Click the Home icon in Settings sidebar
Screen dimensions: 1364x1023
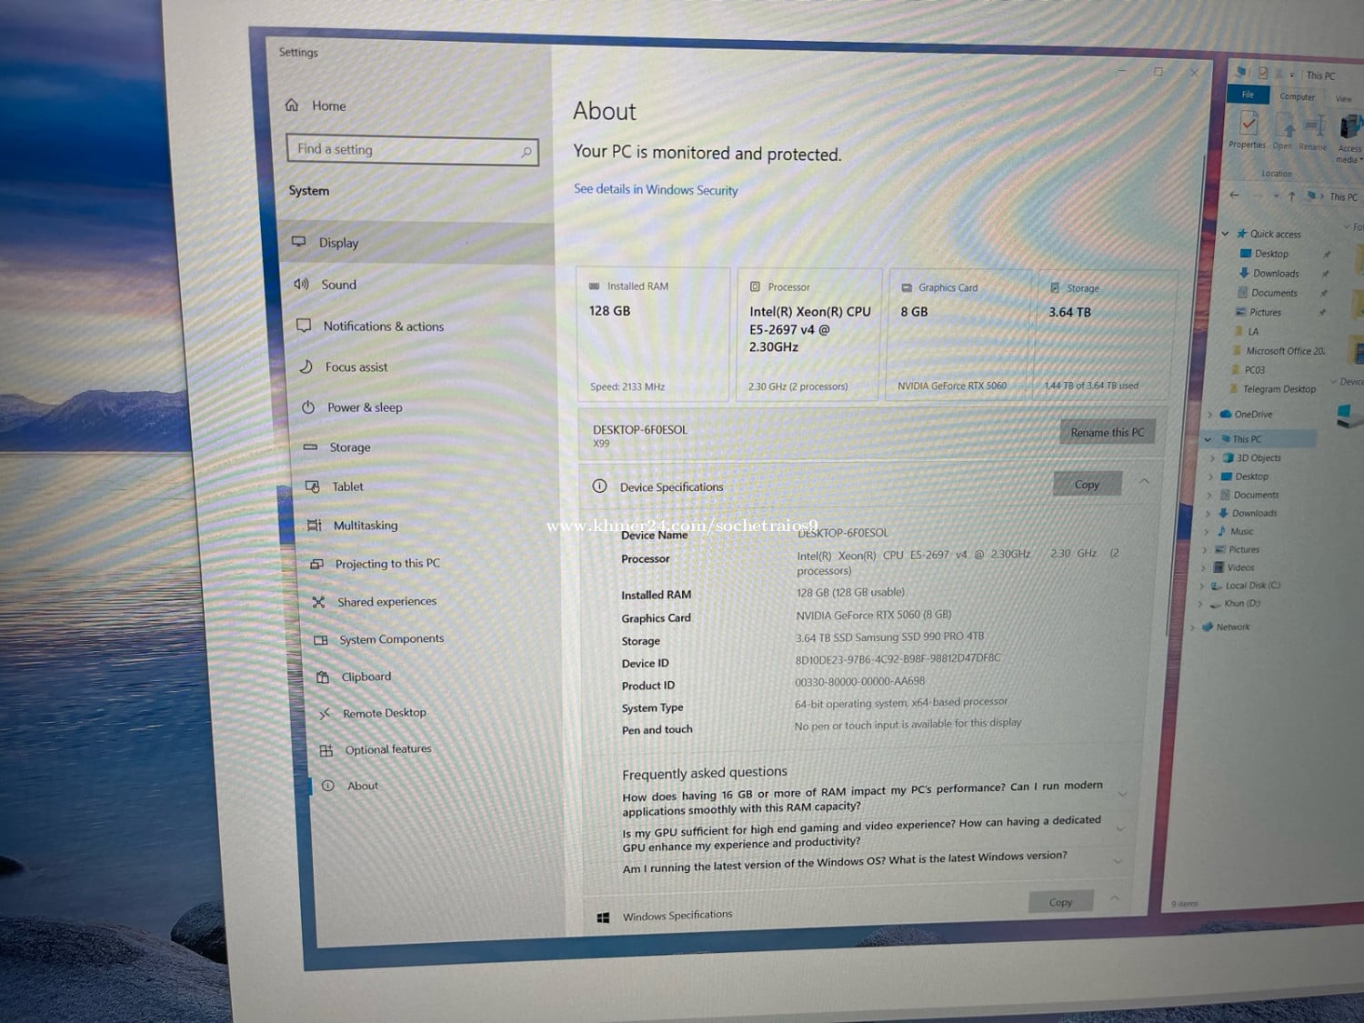coord(292,105)
